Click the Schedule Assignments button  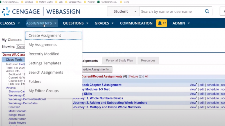[x=94, y=69]
